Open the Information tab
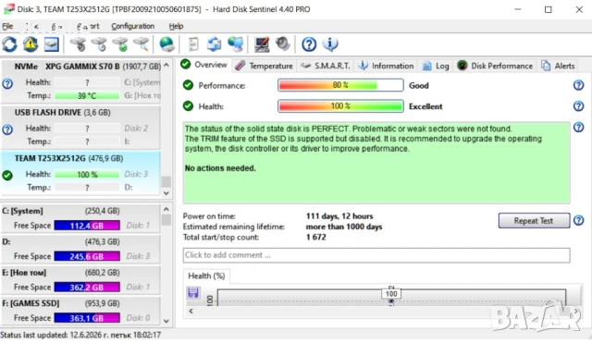The width and height of the screenshot is (592, 343). tap(386, 66)
